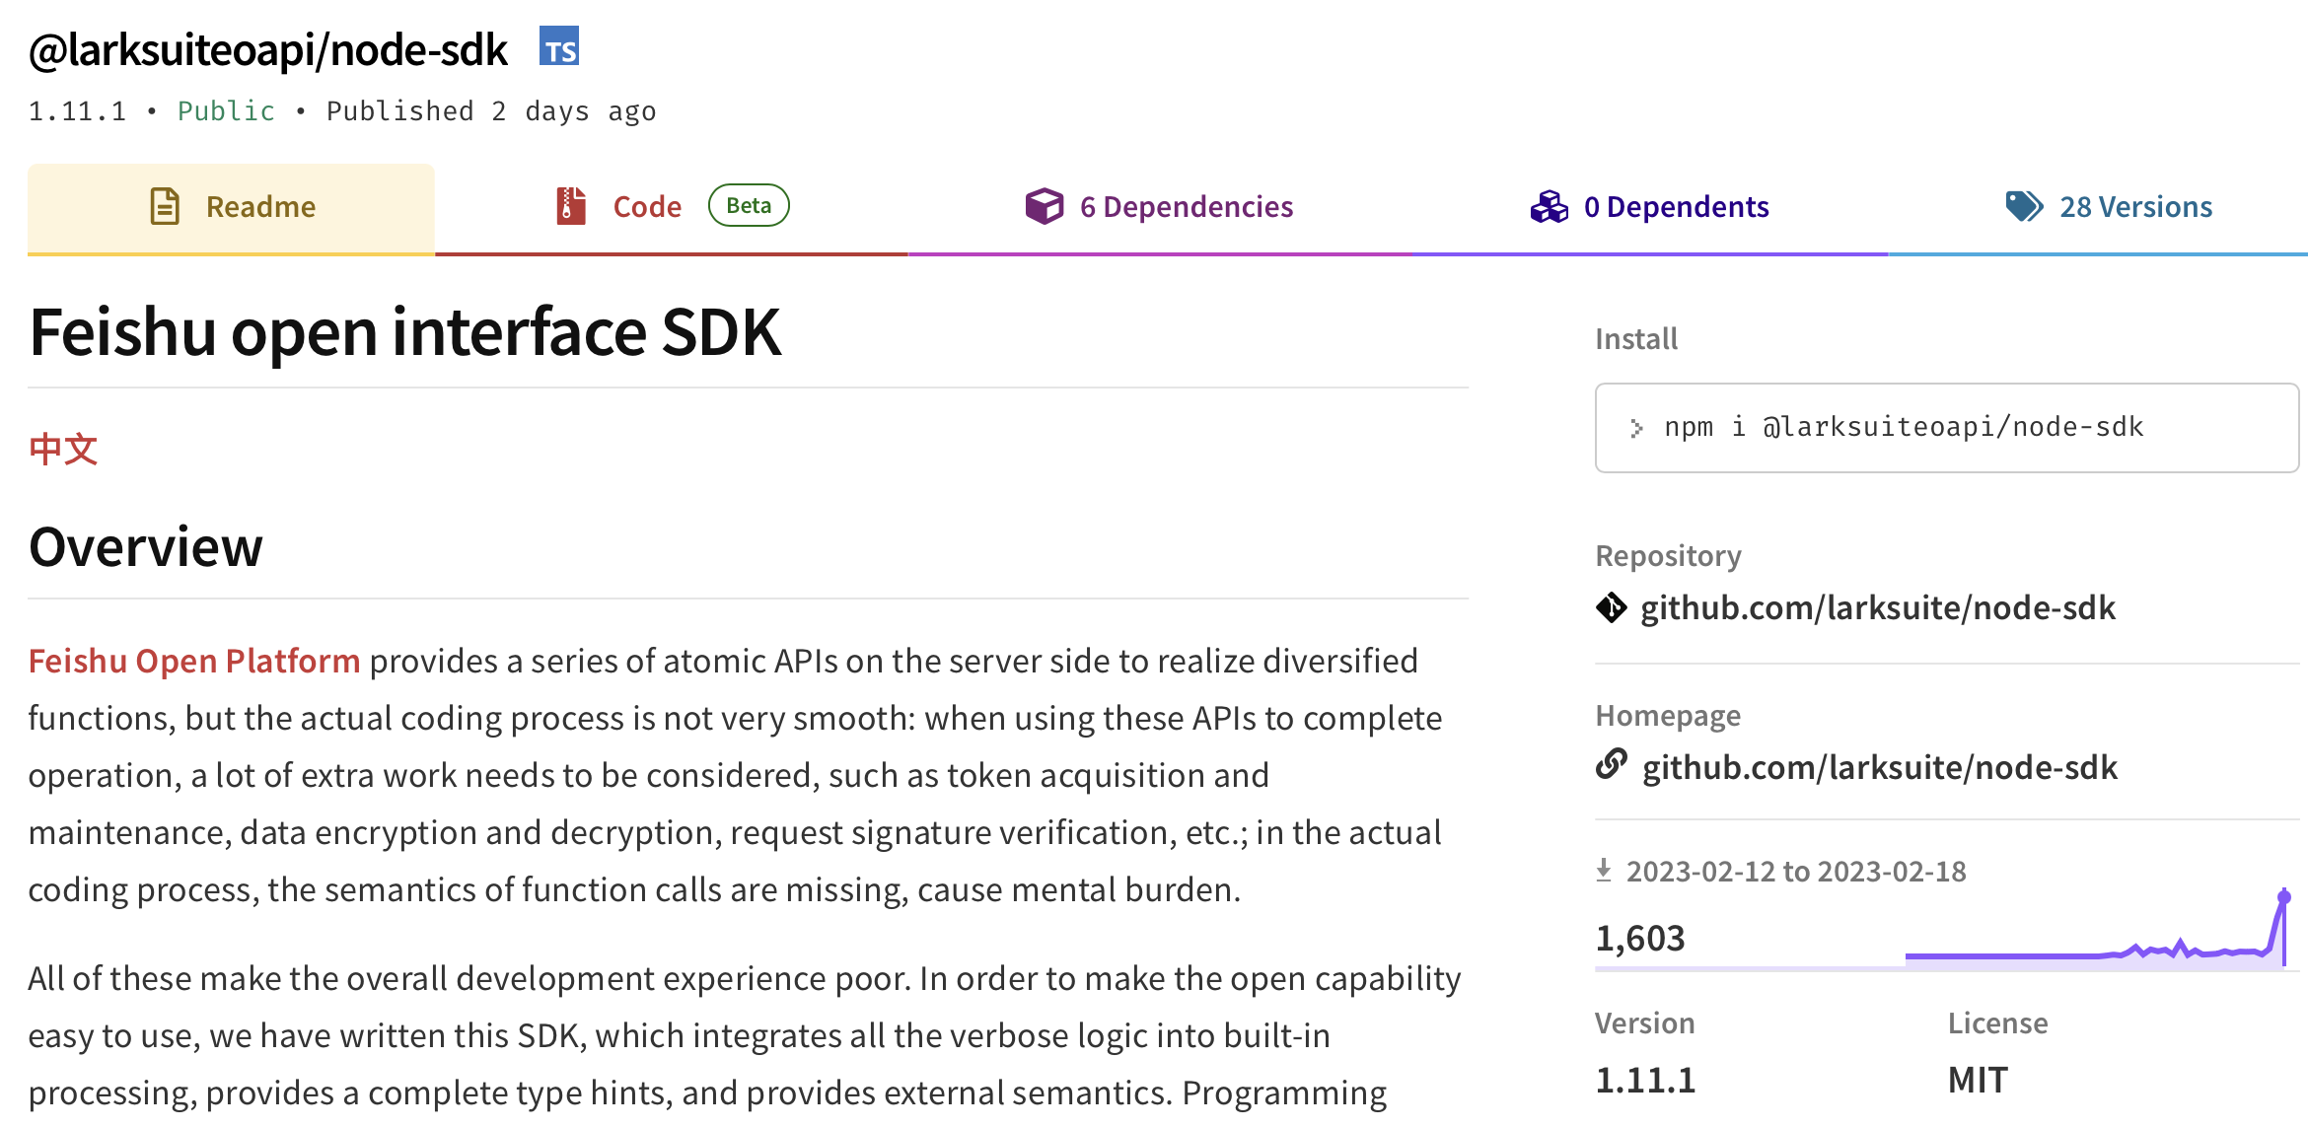Click the Versions tag icon
Screen dimensions: 2308x1128
click(x=2024, y=206)
